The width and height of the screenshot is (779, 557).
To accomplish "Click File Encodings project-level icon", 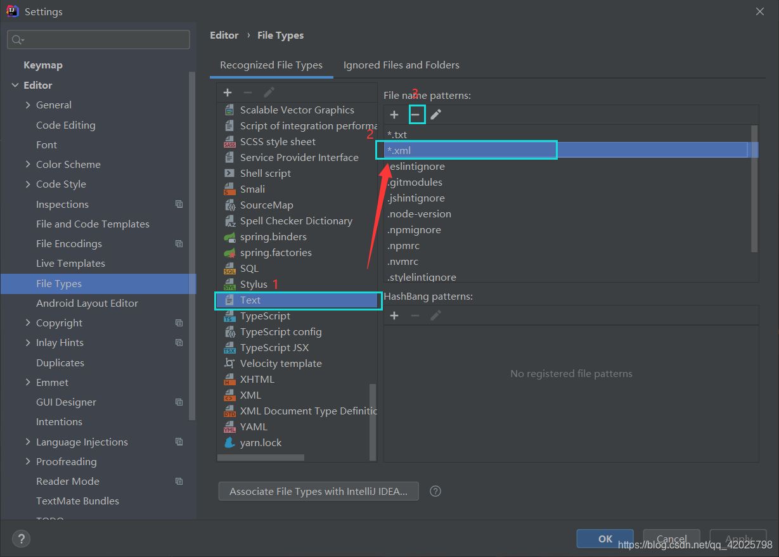I will (179, 244).
